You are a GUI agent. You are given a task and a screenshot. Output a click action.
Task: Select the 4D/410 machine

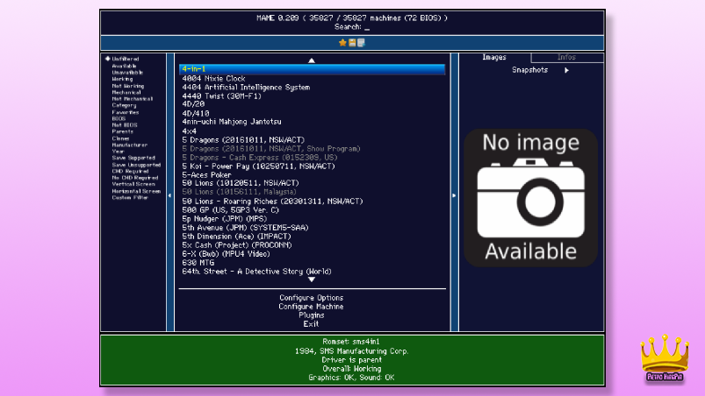[x=196, y=114]
